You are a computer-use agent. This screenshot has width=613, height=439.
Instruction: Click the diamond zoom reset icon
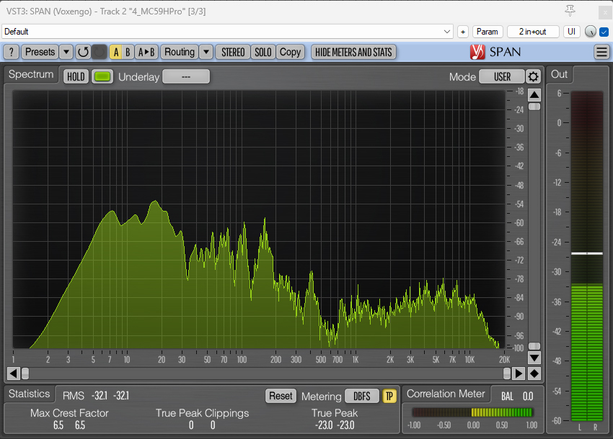[534, 374]
